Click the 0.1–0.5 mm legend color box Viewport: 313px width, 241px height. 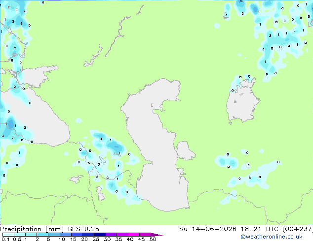point(8,235)
